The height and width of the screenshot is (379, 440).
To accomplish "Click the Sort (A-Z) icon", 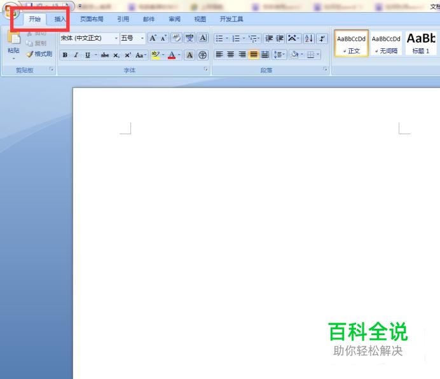I will pyautogui.click(x=309, y=38).
